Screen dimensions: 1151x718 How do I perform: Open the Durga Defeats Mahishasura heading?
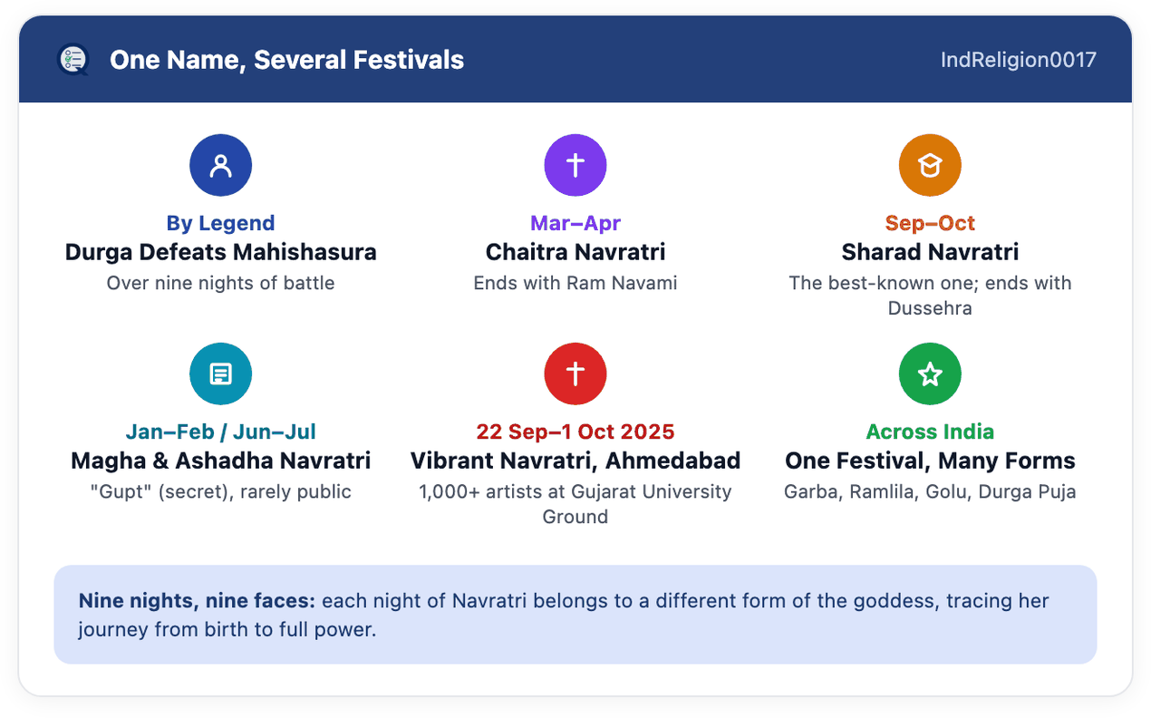220,252
